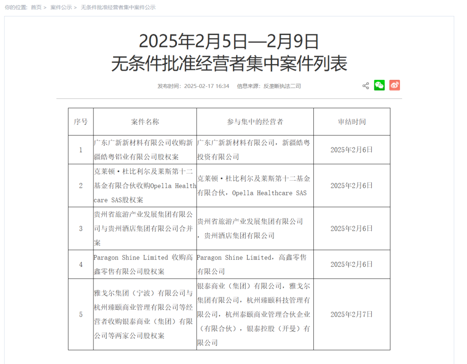Open the 无条件批准经营者集中案件公示 breadcrumb link

(118, 7)
